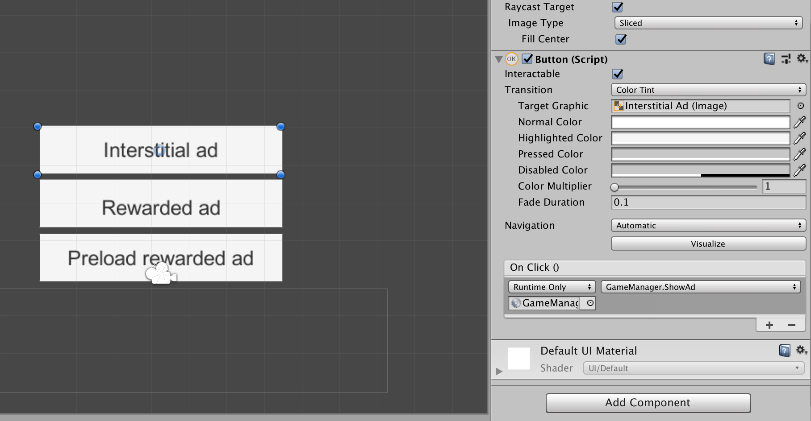Uncheck the Fill Center option
The width and height of the screenshot is (811, 421).
pos(621,39)
